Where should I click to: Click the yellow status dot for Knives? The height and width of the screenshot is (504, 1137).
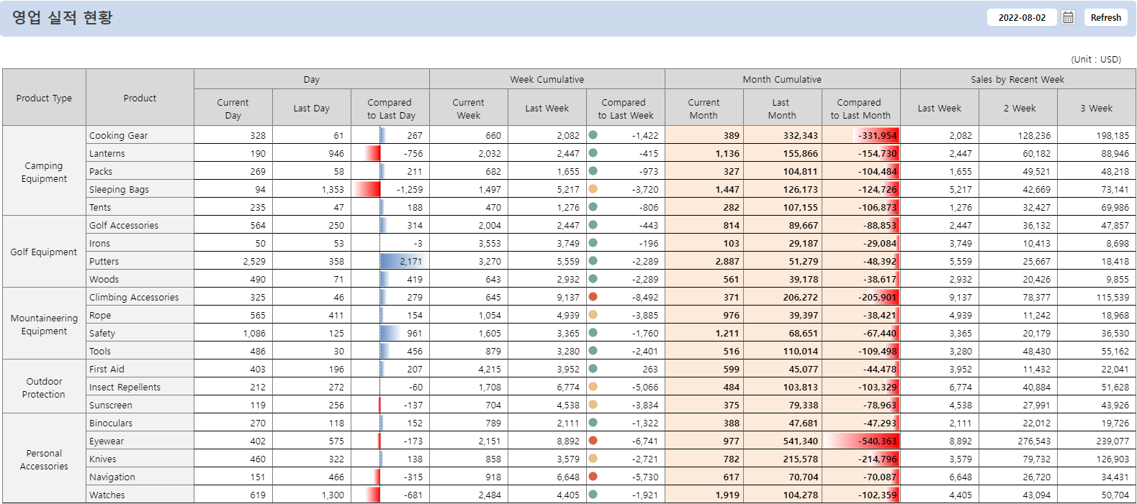pos(593,458)
